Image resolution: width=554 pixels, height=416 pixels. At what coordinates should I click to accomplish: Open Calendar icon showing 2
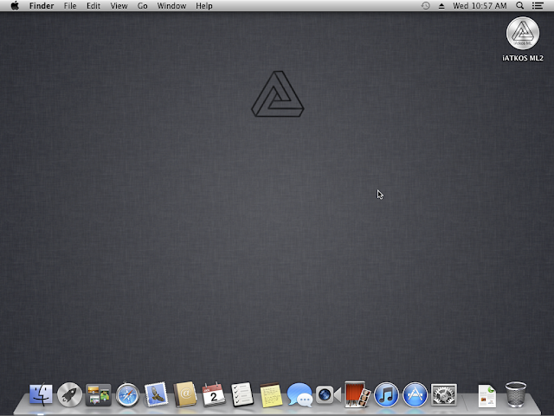[x=214, y=394]
